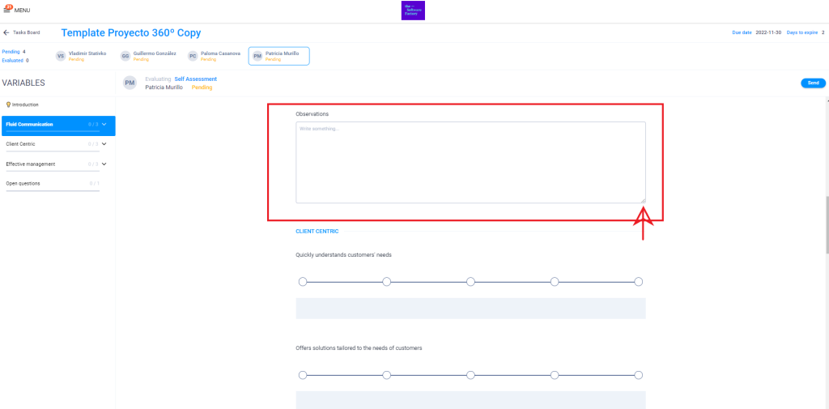Open the Open questions sidebar item
829x409 pixels.
click(23, 183)
